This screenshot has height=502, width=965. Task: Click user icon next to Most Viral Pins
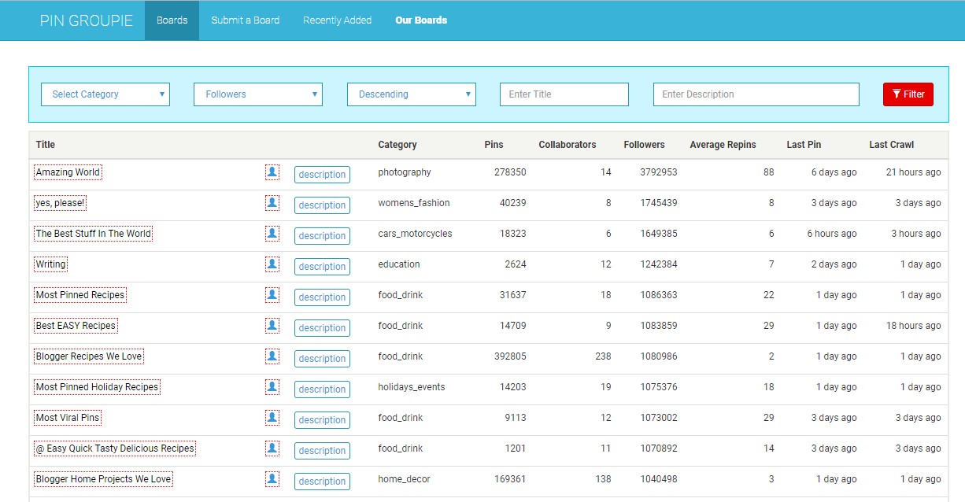[272, 418]
